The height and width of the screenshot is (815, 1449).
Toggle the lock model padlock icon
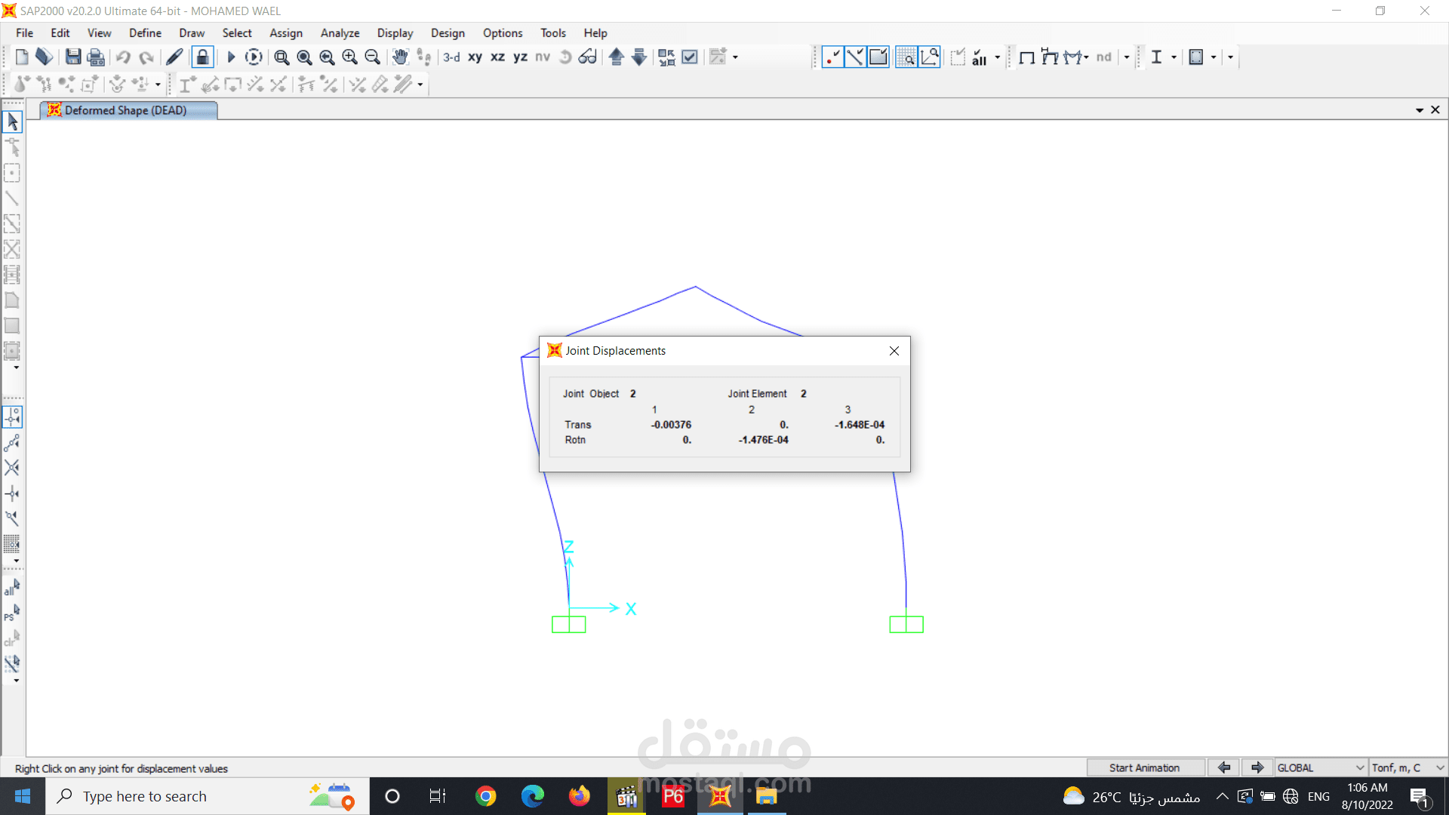point(202,57)
